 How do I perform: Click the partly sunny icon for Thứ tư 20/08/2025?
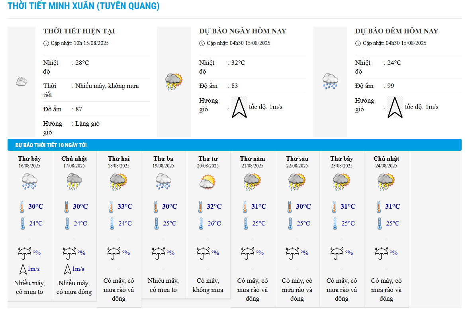[x=208, y=182]
